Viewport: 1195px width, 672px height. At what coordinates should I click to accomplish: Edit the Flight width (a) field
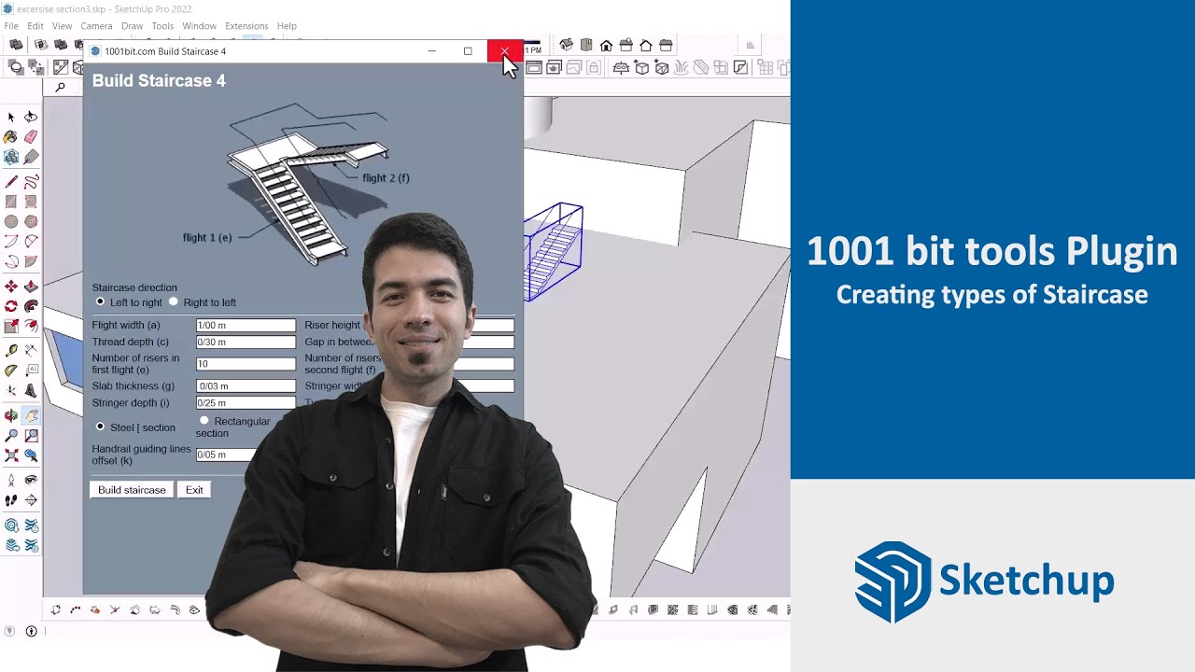pos(246,326)
